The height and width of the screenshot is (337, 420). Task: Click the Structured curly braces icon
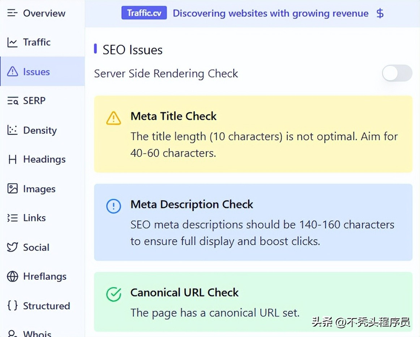(x=12, y=306)
